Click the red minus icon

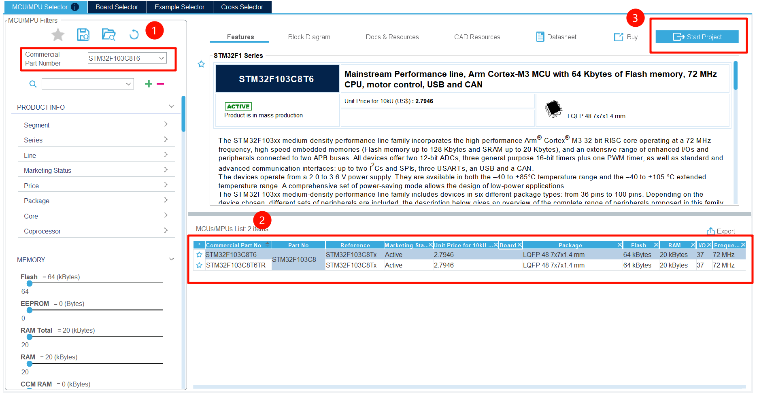160,84
